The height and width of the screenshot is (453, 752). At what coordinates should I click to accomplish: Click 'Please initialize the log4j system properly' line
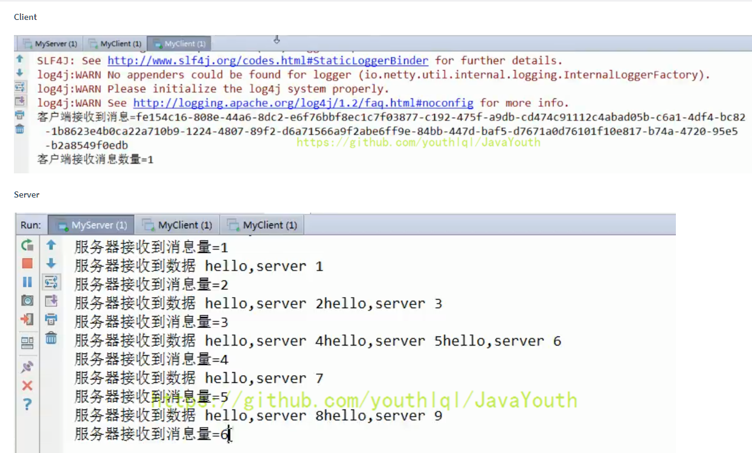click(213, 89)
